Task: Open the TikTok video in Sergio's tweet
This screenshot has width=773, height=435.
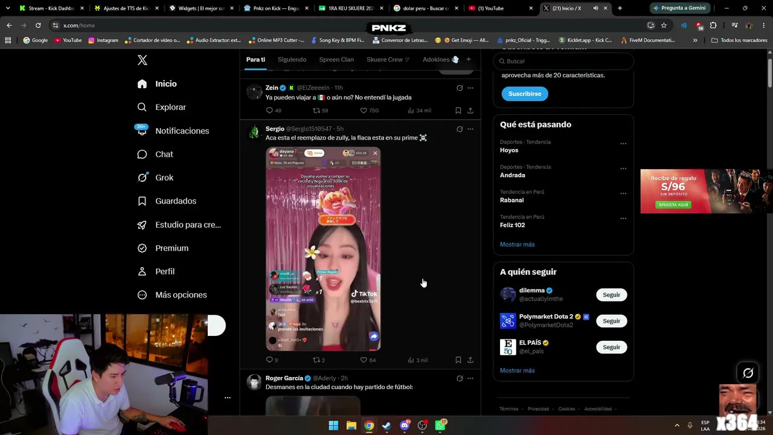Action: [324, 248]
